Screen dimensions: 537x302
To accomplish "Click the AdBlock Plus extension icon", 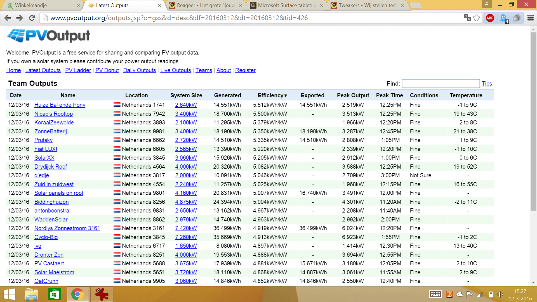I will pyautogui.click(x=490, y=18).
